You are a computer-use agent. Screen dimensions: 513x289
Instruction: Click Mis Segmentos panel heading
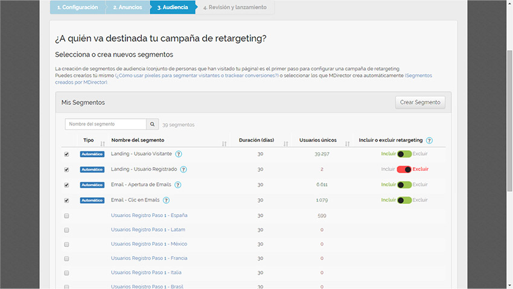pos(83,103)
